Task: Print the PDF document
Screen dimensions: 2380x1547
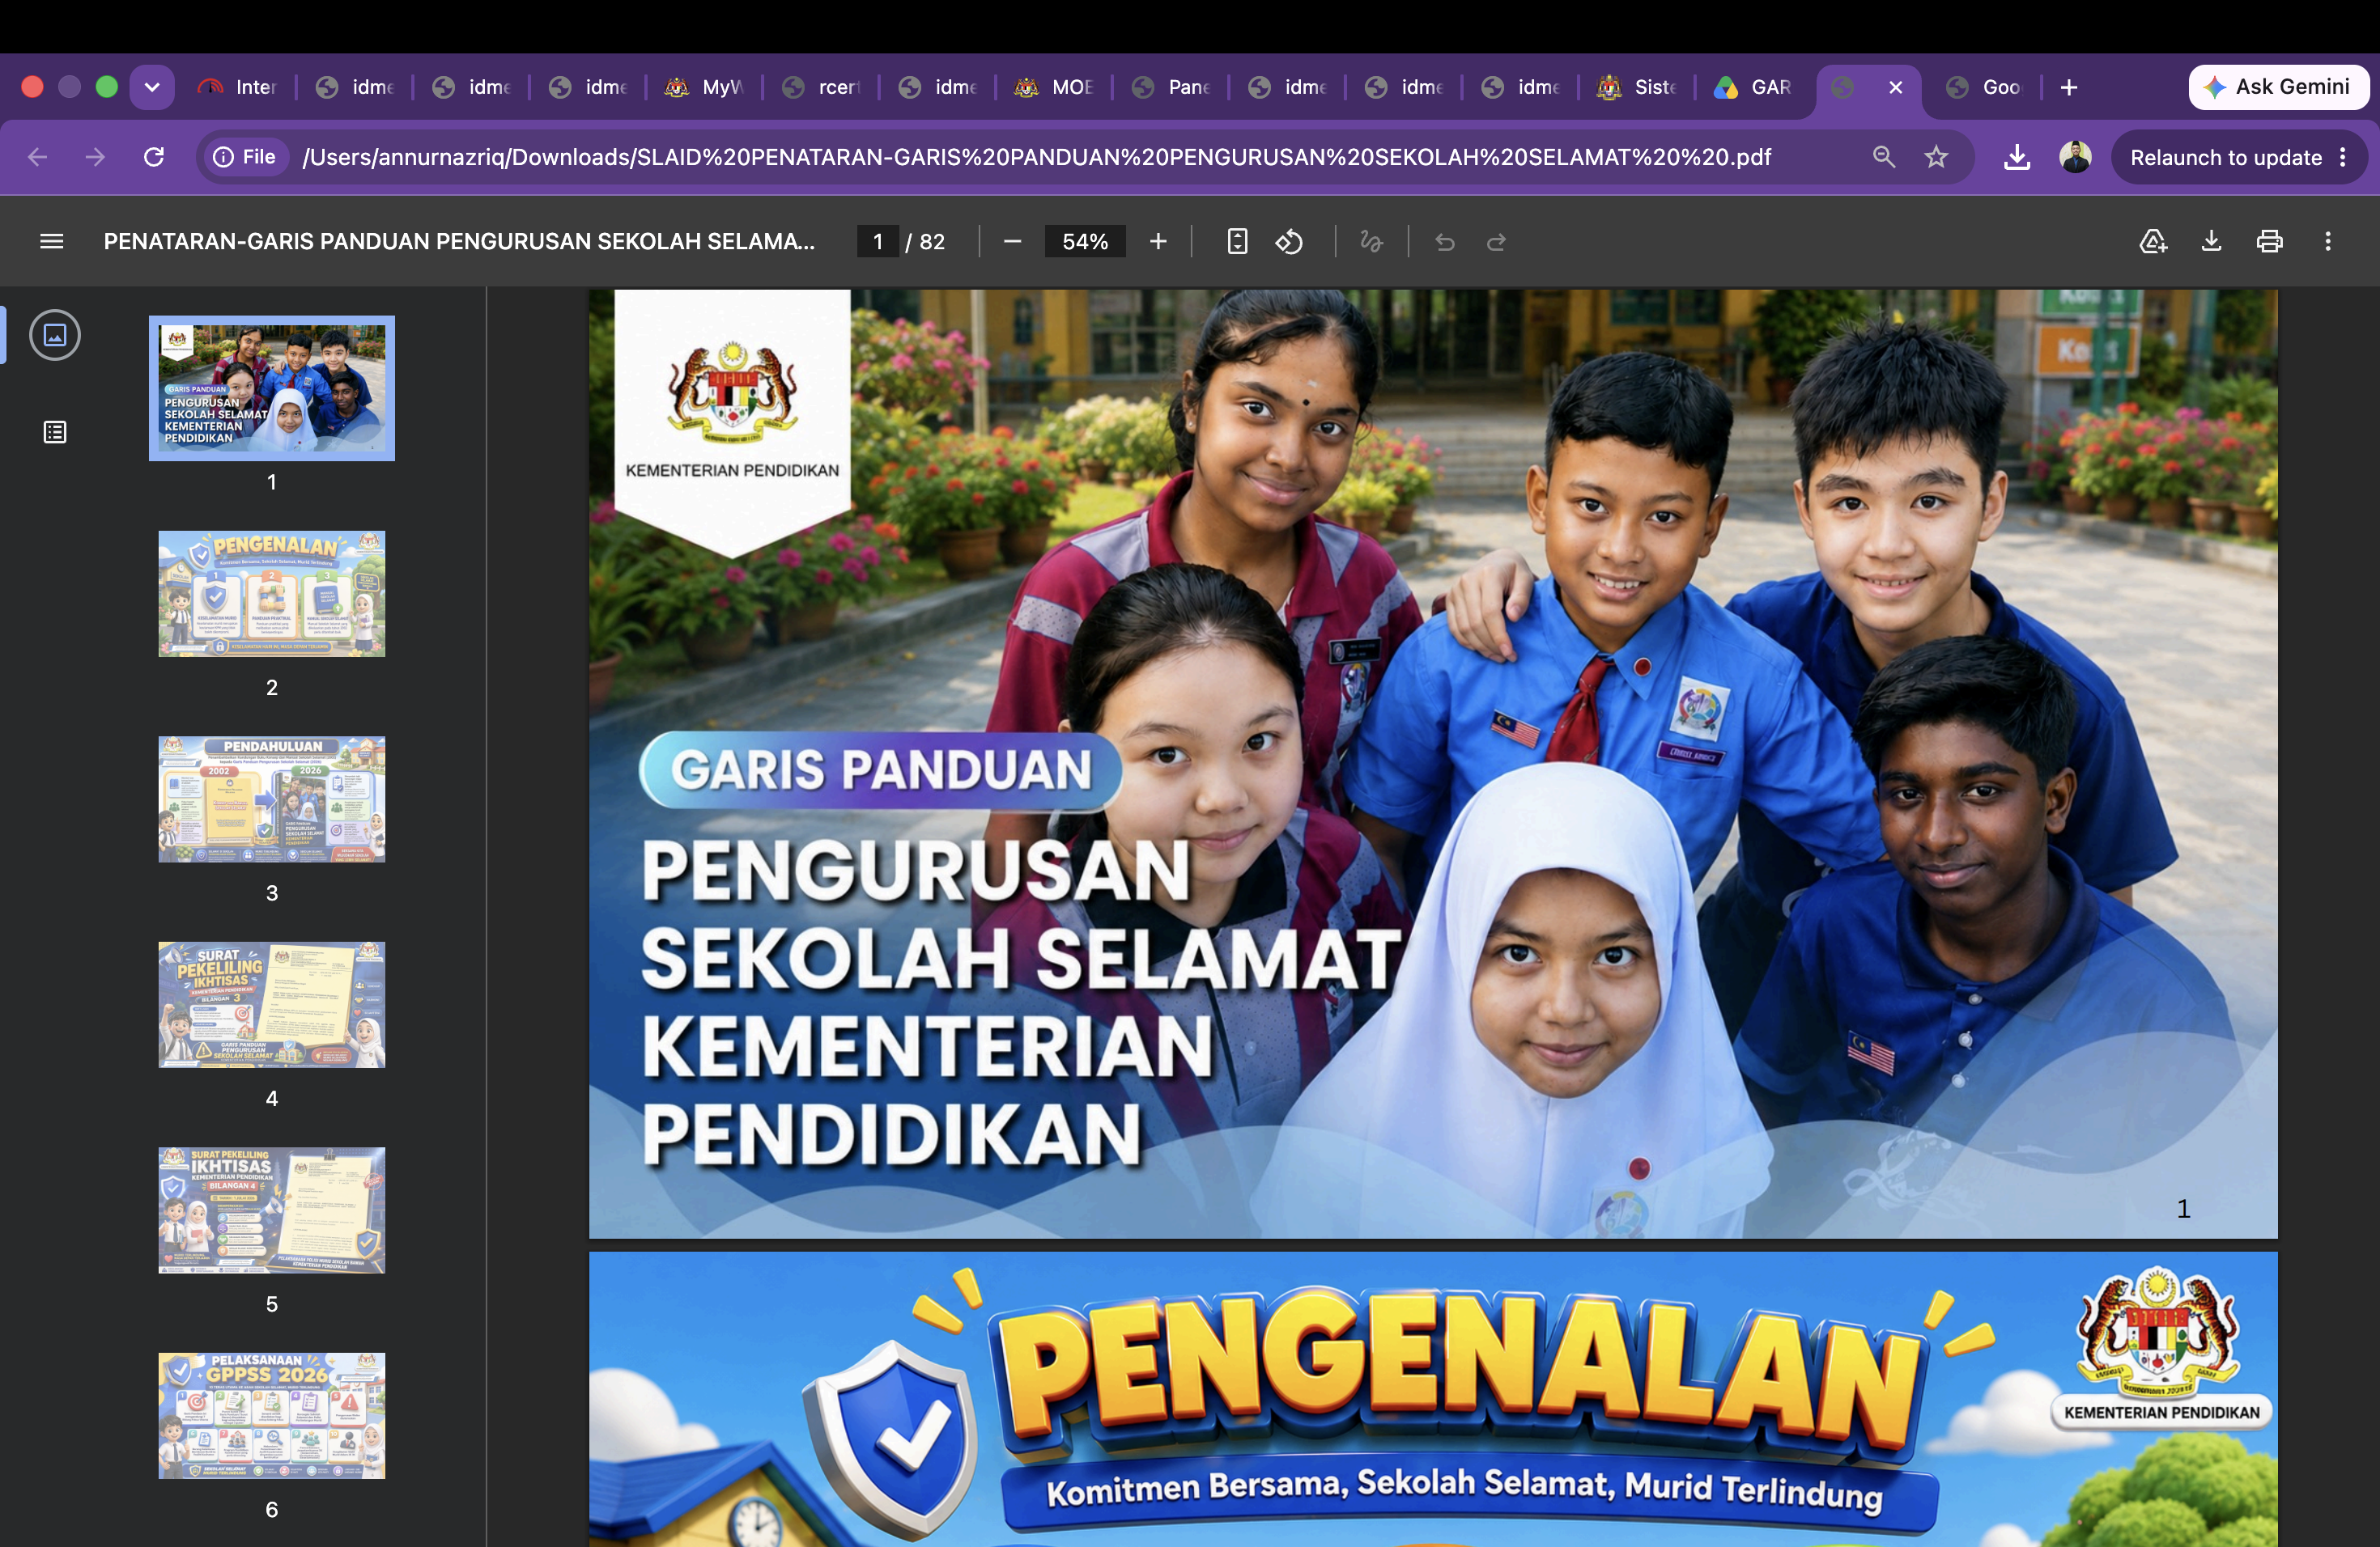Action: tap(2269, 241)
